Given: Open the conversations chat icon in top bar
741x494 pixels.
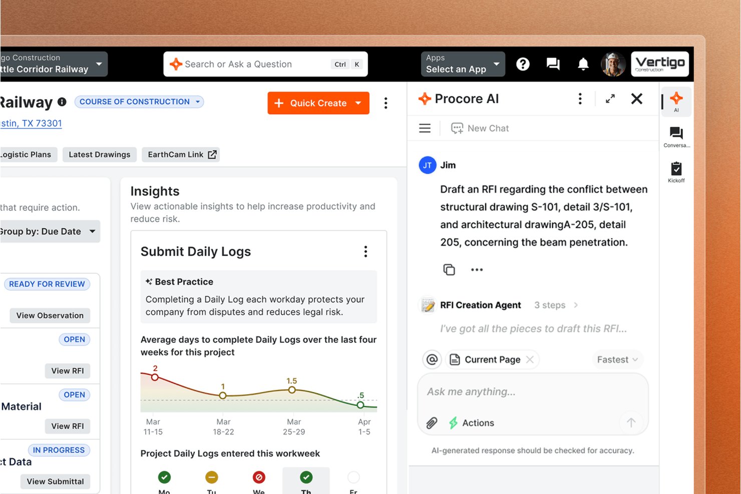Looking at the screenshot, I should (553, 64).
